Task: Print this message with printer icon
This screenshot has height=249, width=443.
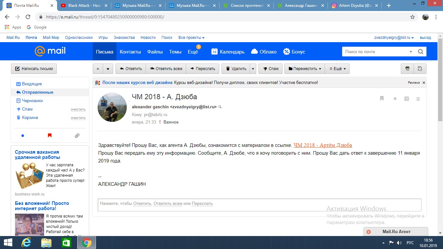Action: pyautogui.click(x=407, y=69)
